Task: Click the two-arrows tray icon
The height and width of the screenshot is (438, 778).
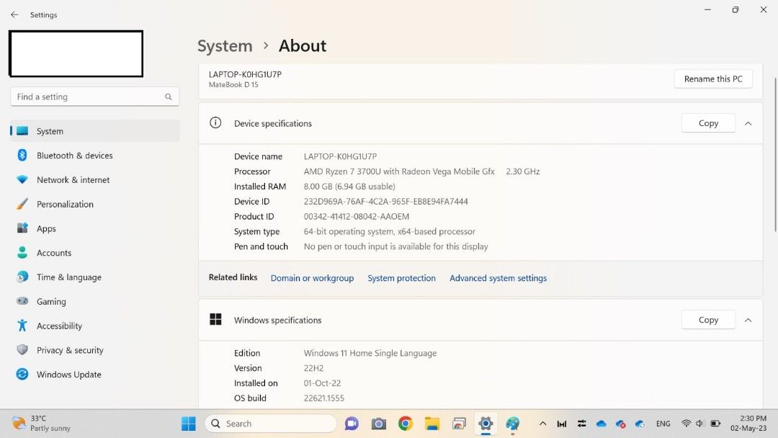Action: 581,423
